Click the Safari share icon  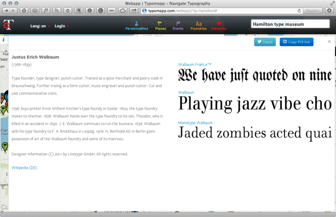coord(134,10)
